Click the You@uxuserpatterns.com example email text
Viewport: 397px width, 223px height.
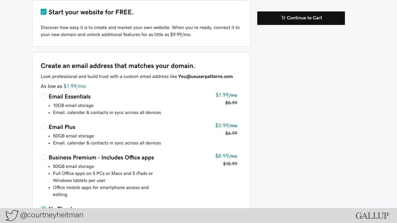coord(205,76)
